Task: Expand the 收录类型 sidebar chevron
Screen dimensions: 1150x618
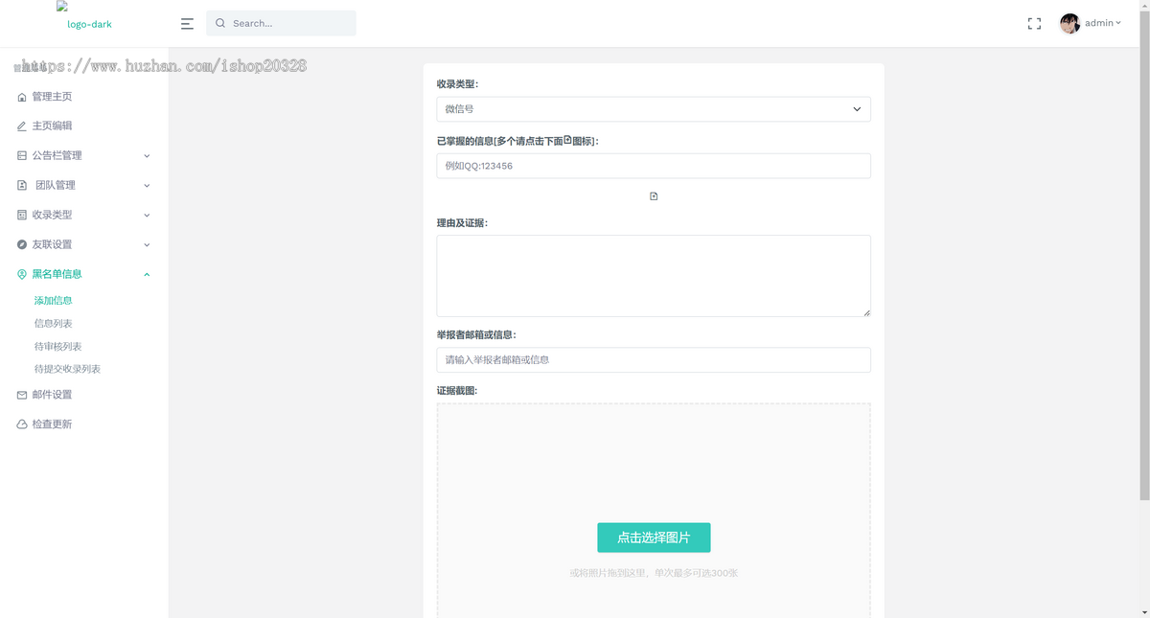Action: pyautogui.click(x=147, y=215)
